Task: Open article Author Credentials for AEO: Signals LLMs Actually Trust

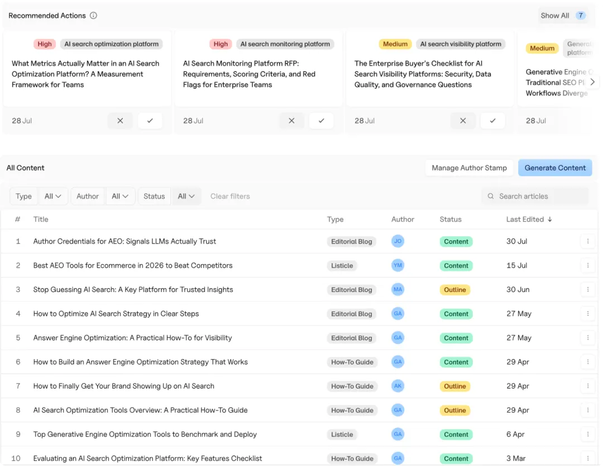Action: (125, 241)
